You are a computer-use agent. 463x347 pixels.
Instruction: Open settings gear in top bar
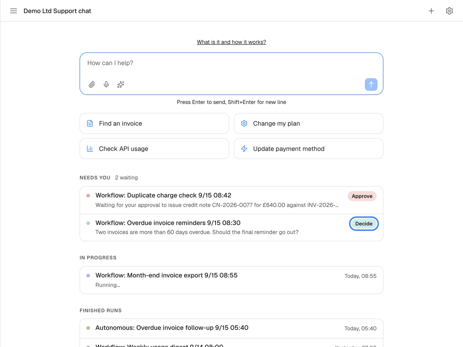tap(449, 11)
